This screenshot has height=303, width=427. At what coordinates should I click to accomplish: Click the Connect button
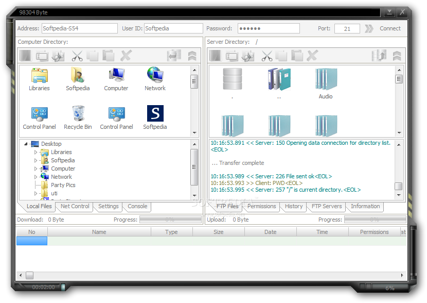tap(390, 28)
